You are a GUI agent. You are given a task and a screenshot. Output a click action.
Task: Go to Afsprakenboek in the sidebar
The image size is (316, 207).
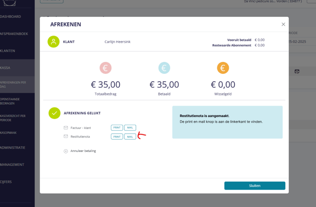(14, 34)
